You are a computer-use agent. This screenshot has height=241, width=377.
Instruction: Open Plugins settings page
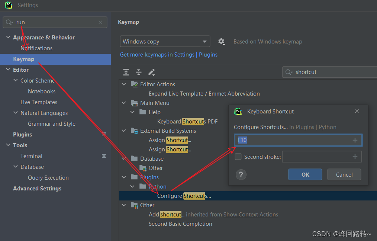23,135
